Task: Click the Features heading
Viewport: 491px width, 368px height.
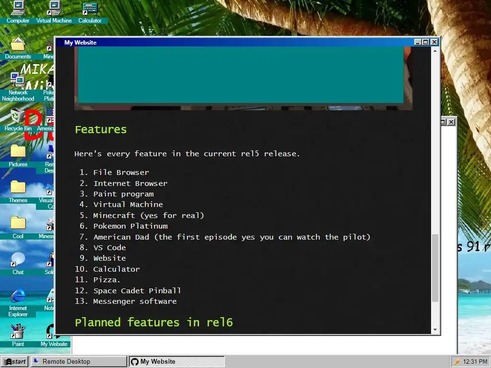Action: [x=101, y=129]
